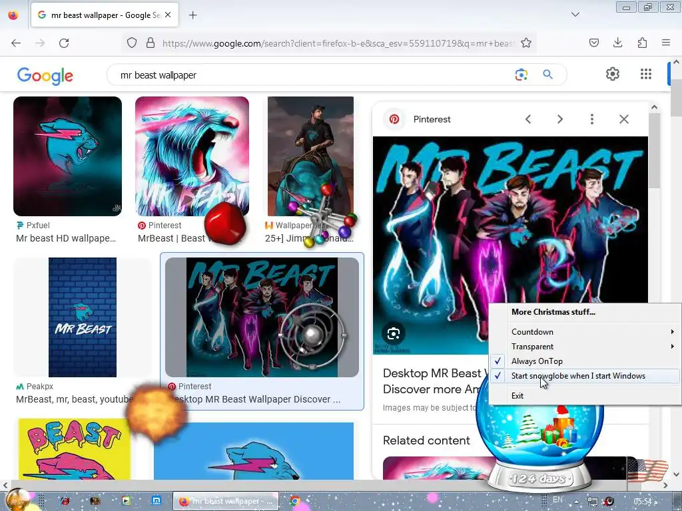Image resolution: width=682 pixels, height=511 pixels.
Task: Open the Firefox extensions puzzle icon
Action: click(642, 43)
